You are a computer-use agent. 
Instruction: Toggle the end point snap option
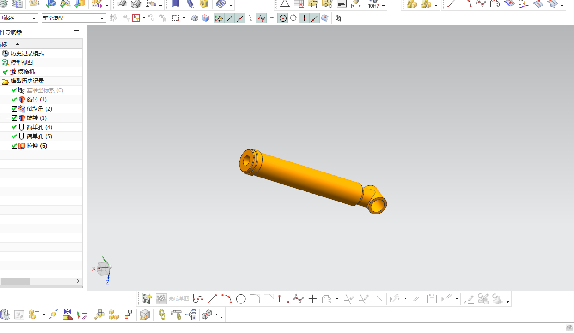230,18
